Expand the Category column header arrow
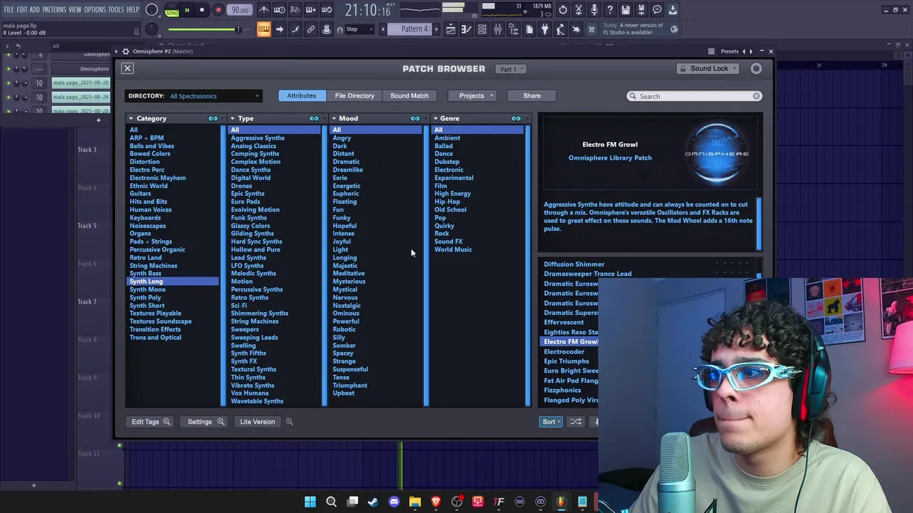 [131, 118]
